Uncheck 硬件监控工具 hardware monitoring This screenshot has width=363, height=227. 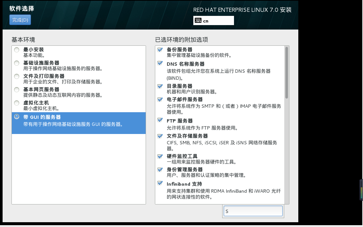point(160,156)
